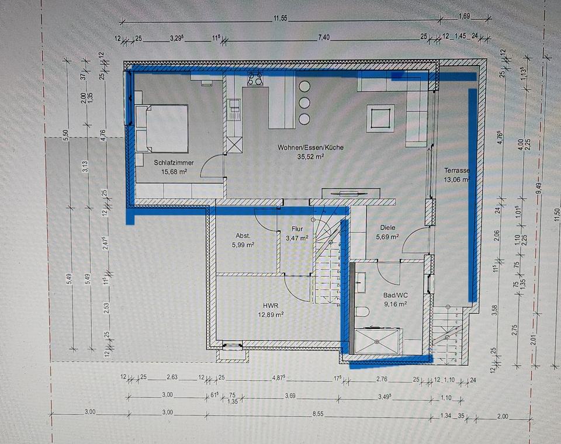This screenshot has width=561, height=444.
Task: Select the four-burner stove symbol in kitchen
Action: click(x=255, y=79)
